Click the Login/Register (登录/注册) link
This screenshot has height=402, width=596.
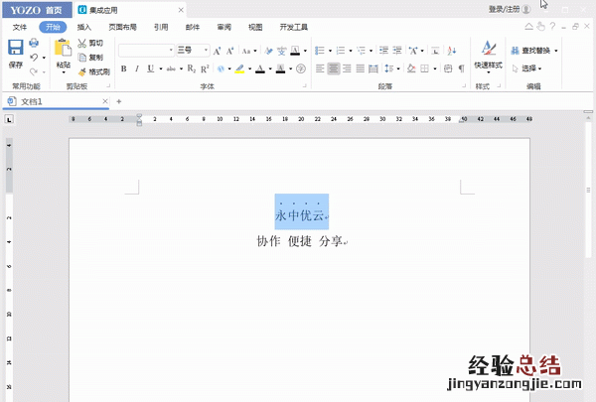(x=504, y=8)
